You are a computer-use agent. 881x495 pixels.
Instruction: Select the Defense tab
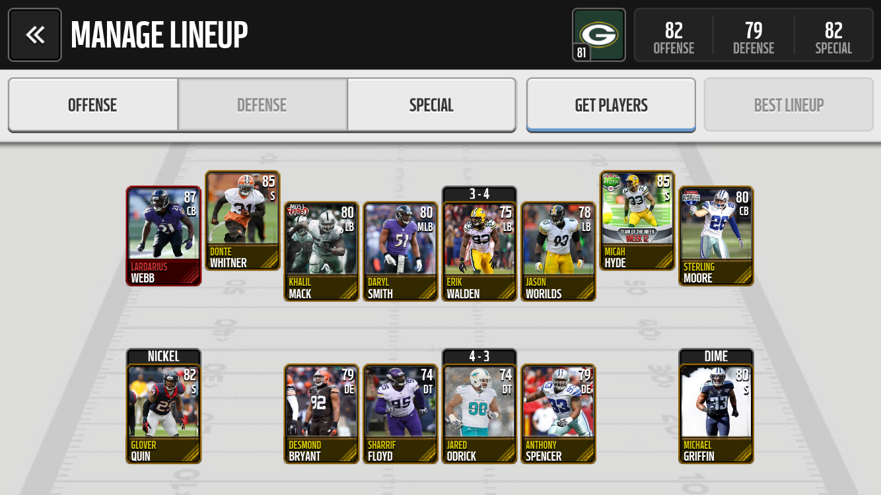262,105
